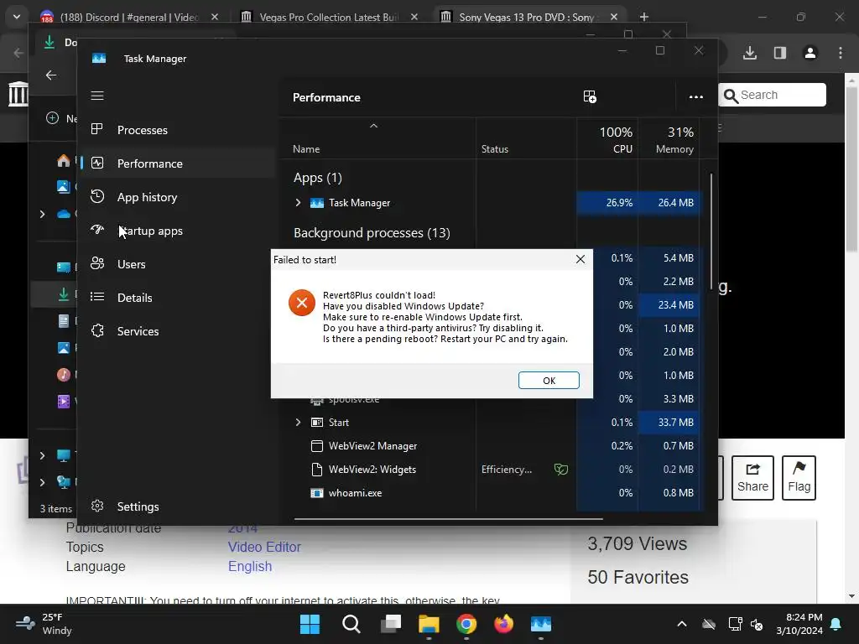Open the Music folder icon in Explorer sidebar
The height and width of the screenshot is (644, 859).
pyautogui.click(x=64, y=375)
